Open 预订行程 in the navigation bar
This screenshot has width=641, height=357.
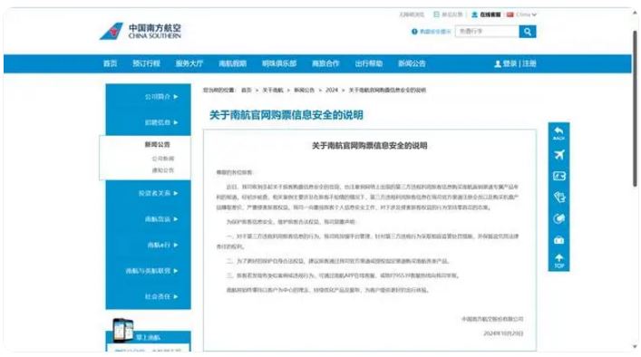[x=146, y=63]
